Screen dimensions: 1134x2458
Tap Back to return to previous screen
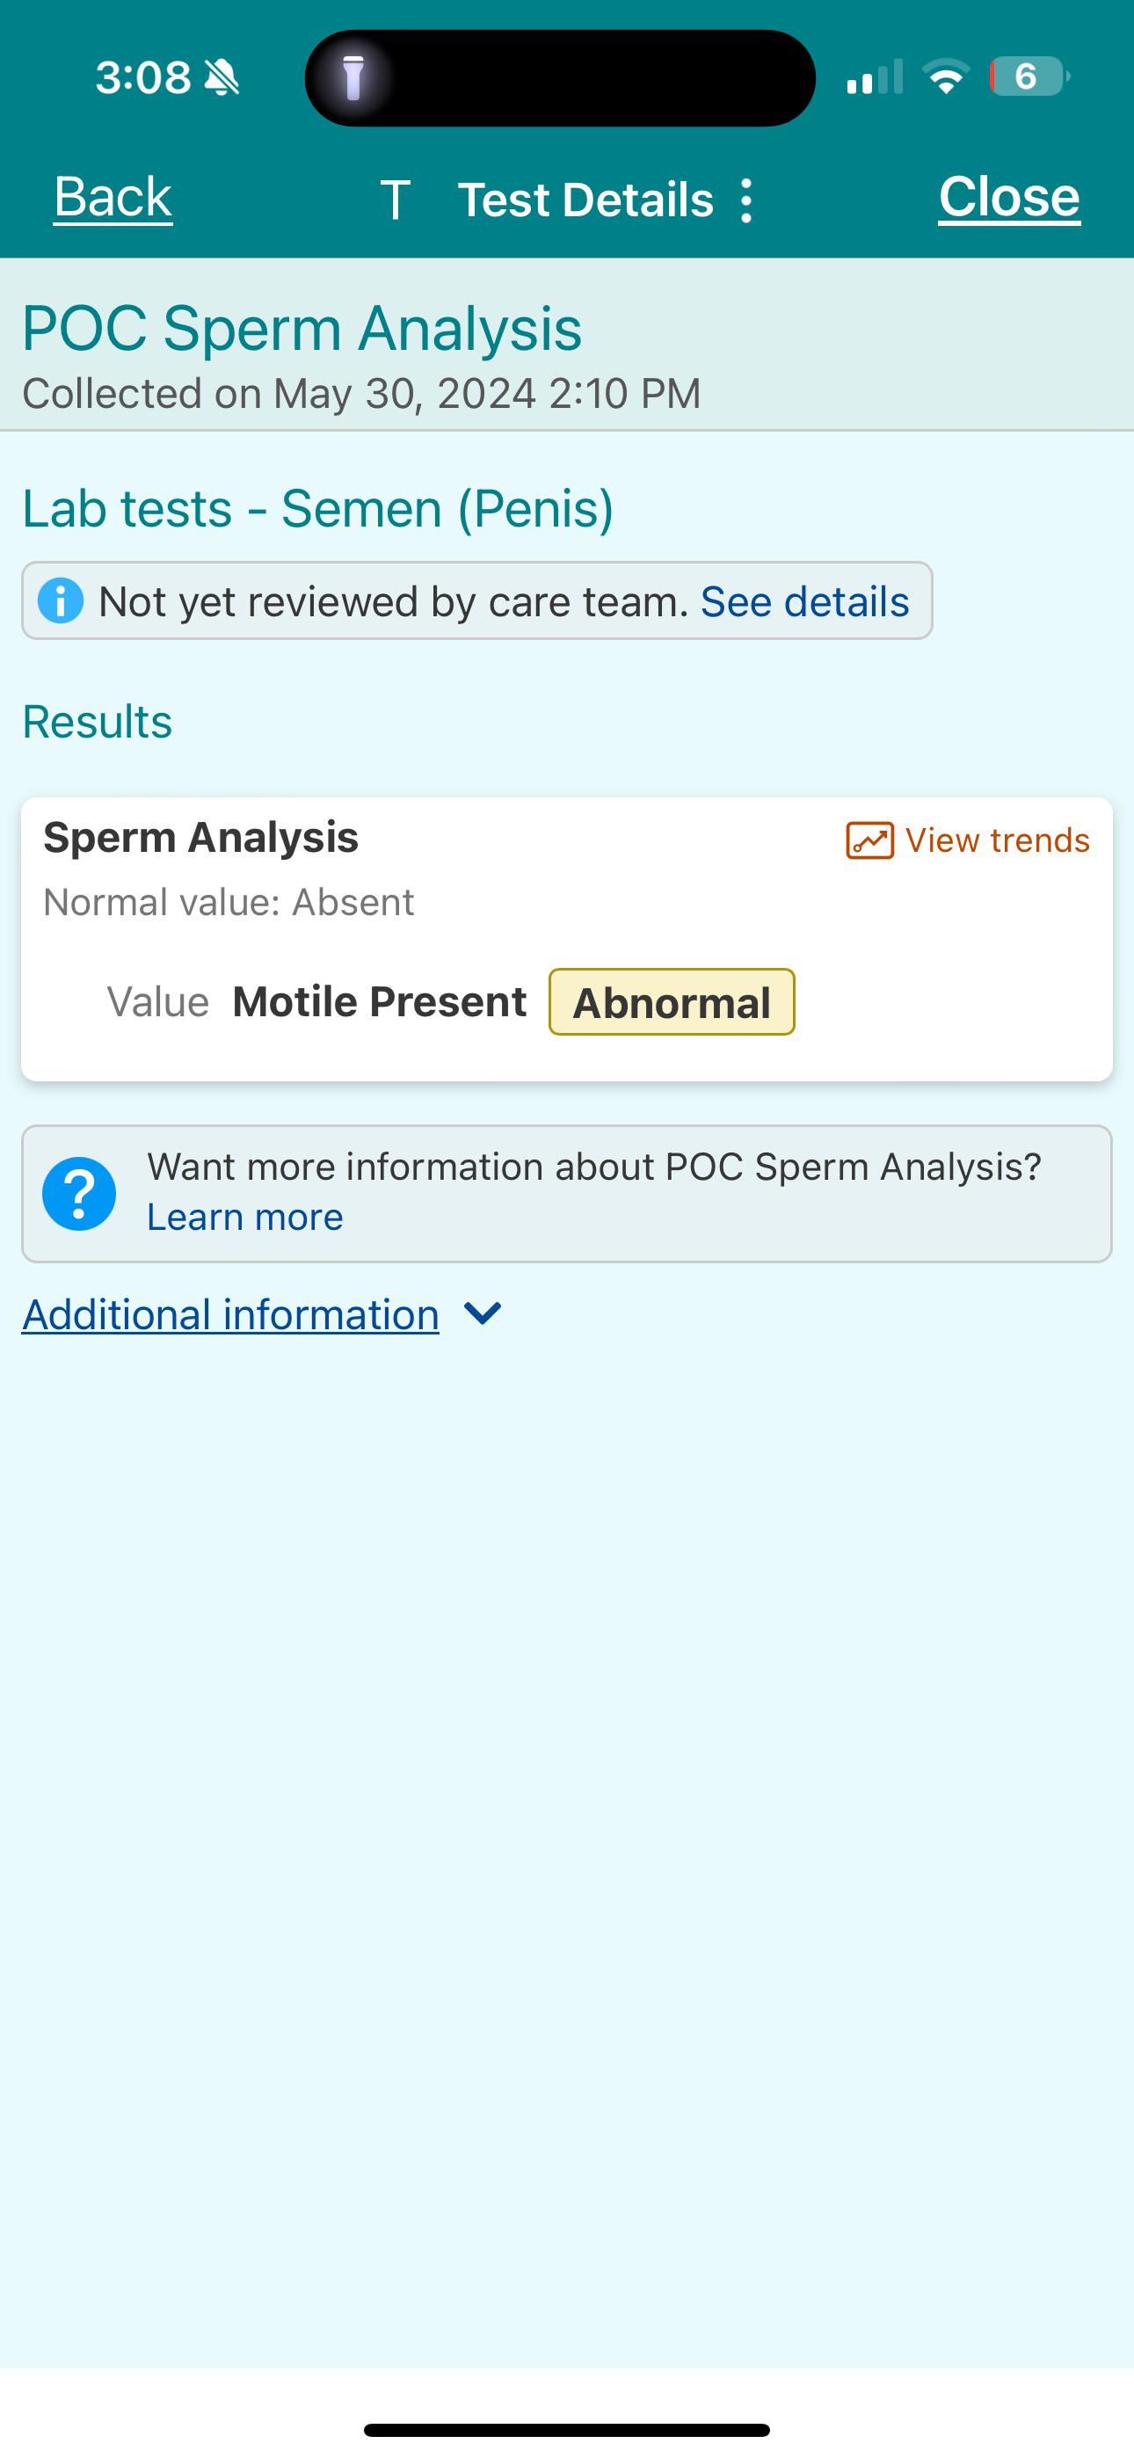point(113,198)
